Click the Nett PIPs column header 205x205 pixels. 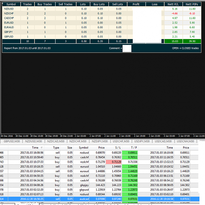tap(192, 4)
